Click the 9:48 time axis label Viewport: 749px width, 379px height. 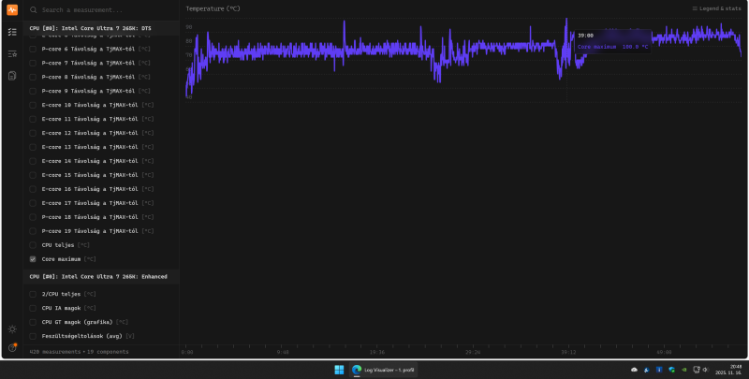(x=283, y=352)
